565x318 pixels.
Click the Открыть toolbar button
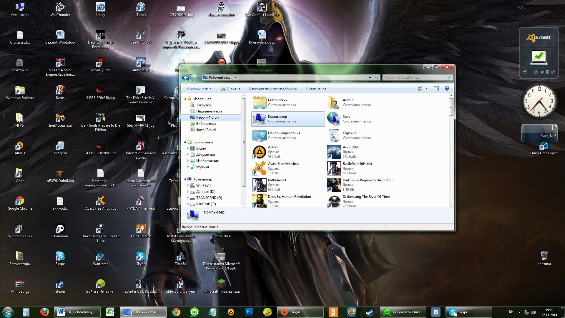(231, 88)
